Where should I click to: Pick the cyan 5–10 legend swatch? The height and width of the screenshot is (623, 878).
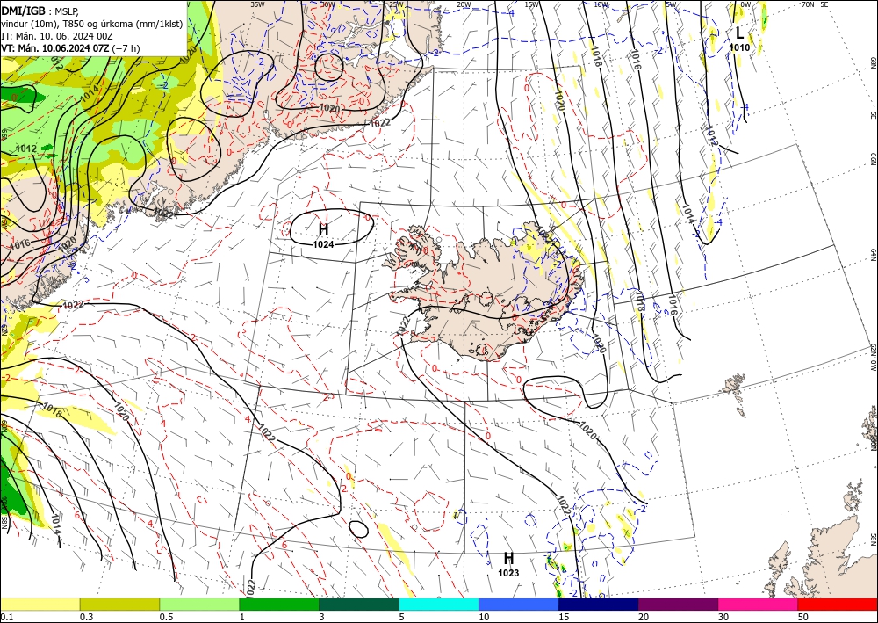click(x=439, y=604)
